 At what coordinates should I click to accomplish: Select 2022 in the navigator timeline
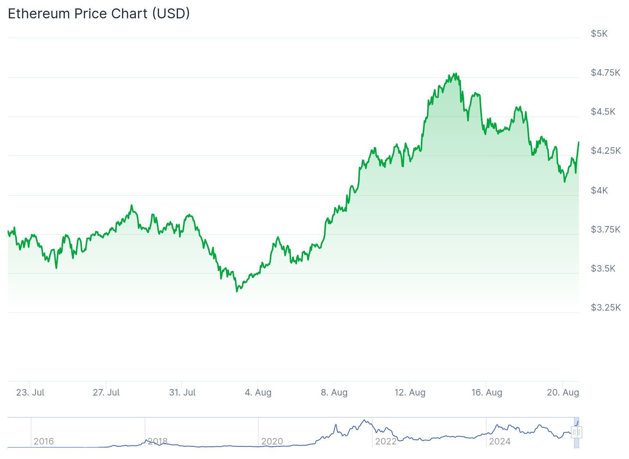coord(386,441)
